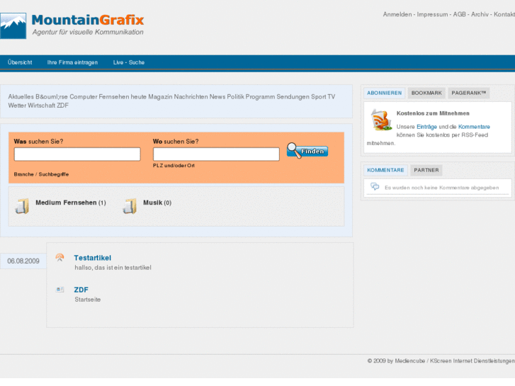The width and height of the screenshot is (515, 386).
Task: Switch to the Bookmark tab
Action: click(426, 93)
